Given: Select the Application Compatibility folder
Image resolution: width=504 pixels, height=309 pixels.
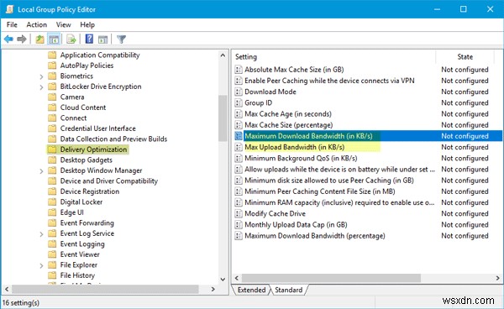Looking at the screenshot, I should pyautogui.click(x=100, y=55).
